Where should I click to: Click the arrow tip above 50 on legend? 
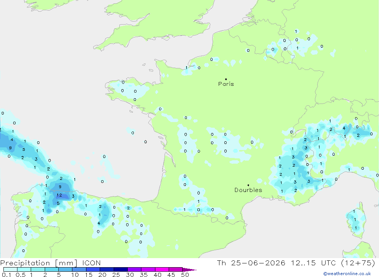190,269
